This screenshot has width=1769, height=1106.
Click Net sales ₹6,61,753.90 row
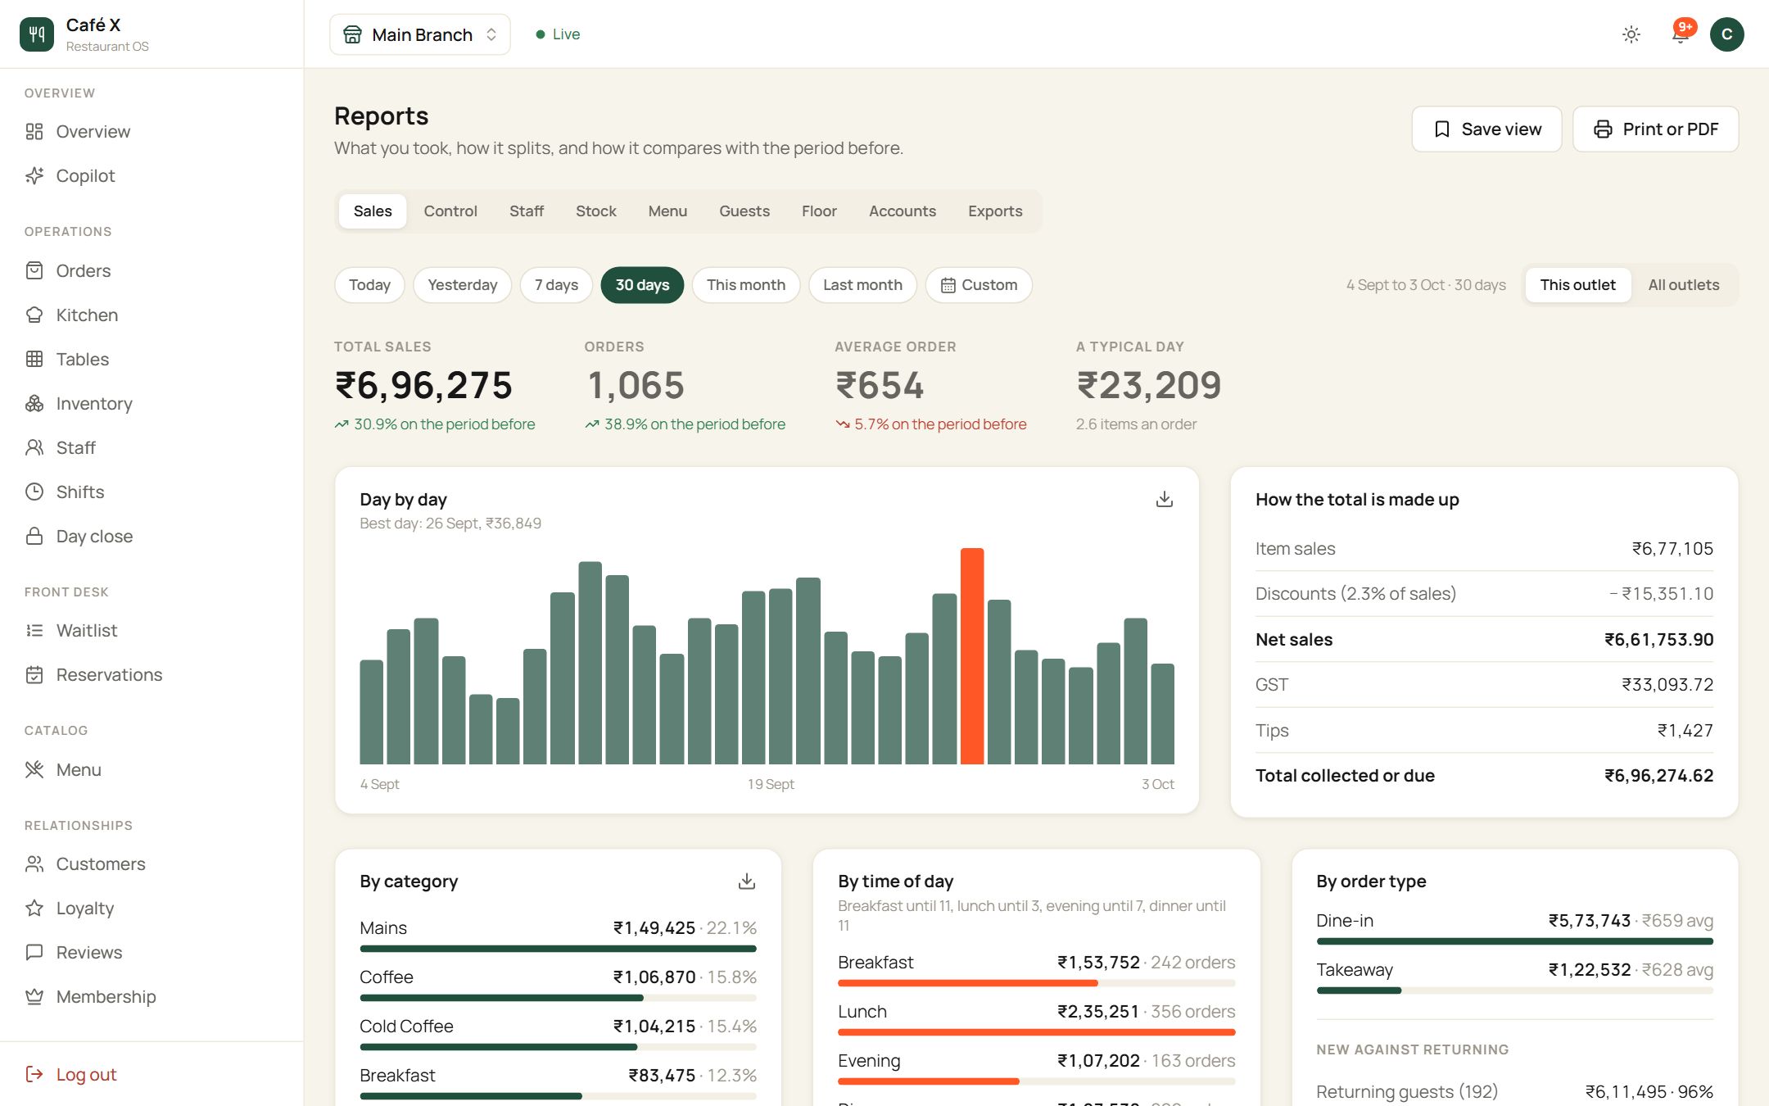tap(1484, 640)
